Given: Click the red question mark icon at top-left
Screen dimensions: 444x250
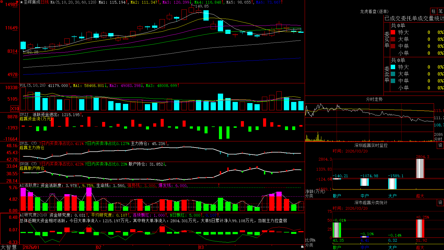Looking at the screenshot, I should click(x=17, y=2).
